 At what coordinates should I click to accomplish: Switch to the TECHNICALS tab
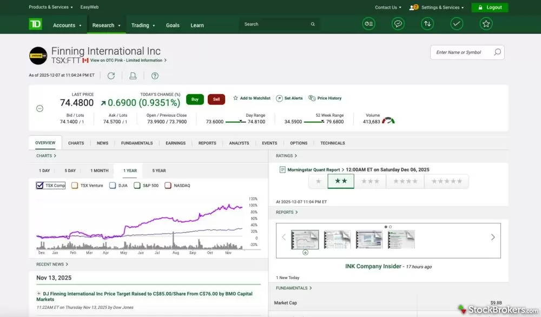coord(332,143)
